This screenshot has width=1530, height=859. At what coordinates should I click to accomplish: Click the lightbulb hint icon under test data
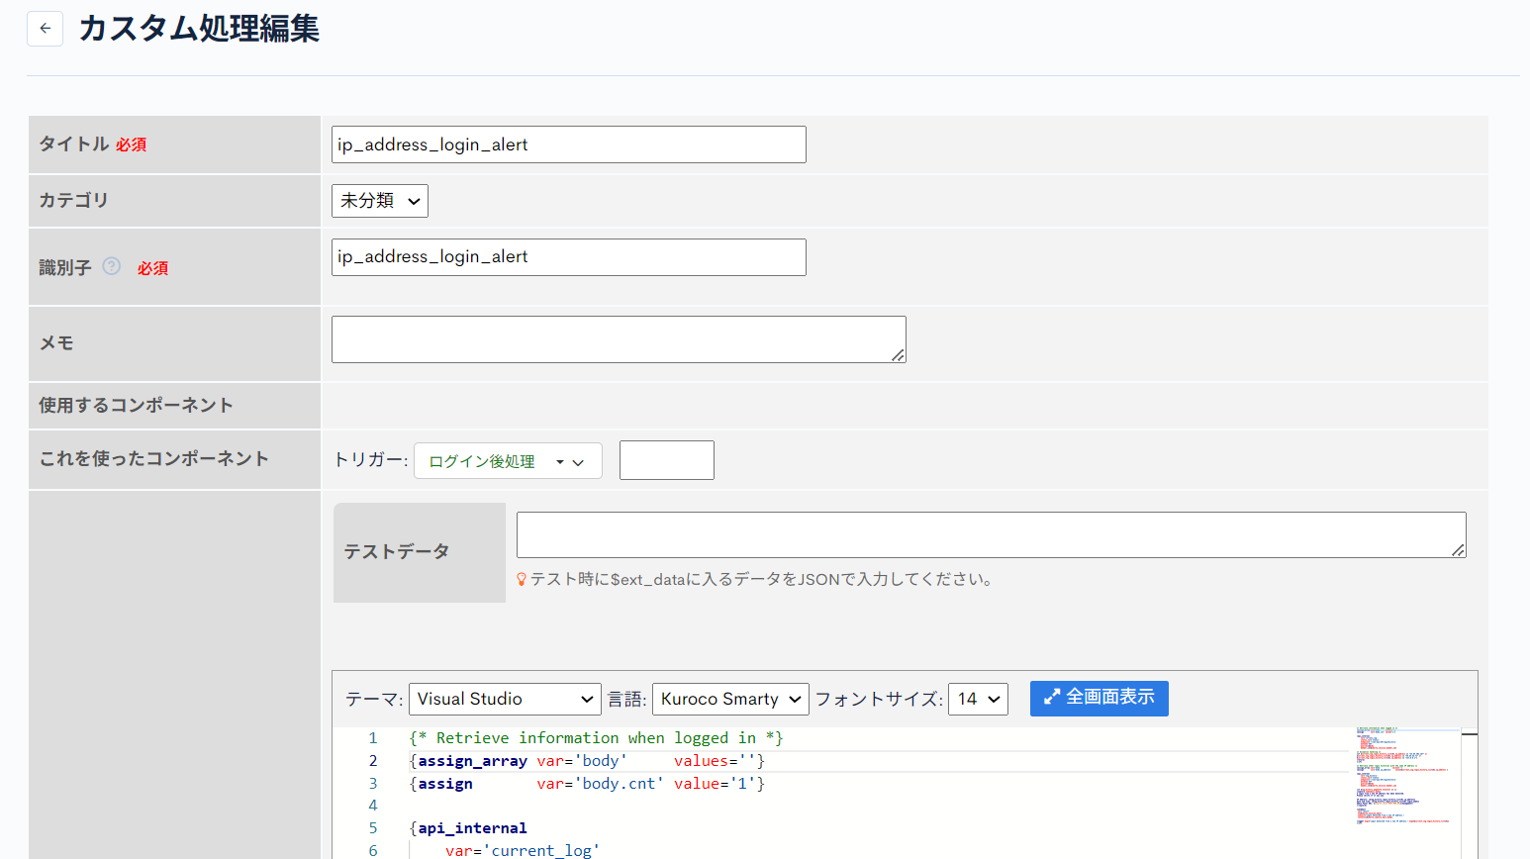[522, 580]
